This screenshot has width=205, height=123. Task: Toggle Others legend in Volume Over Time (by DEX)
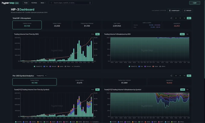coord(68,66)
